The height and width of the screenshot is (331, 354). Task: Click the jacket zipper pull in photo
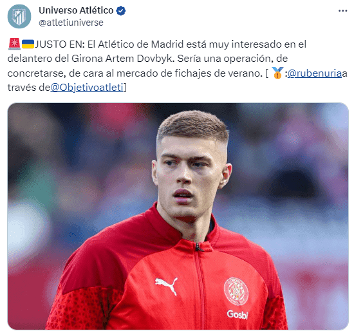click(199, 247)
